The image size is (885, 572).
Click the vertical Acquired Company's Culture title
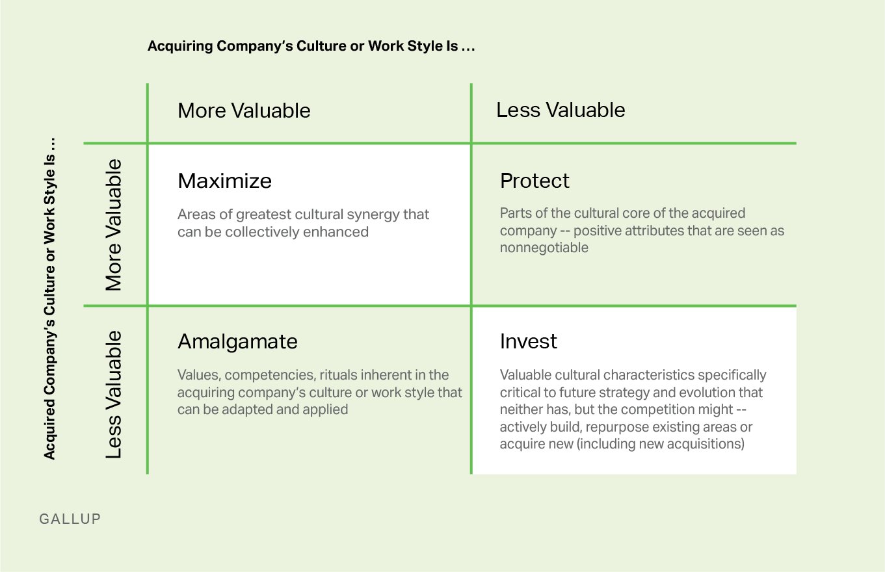(50, 298)
